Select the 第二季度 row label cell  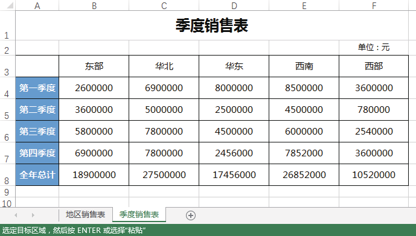(37, 110)
